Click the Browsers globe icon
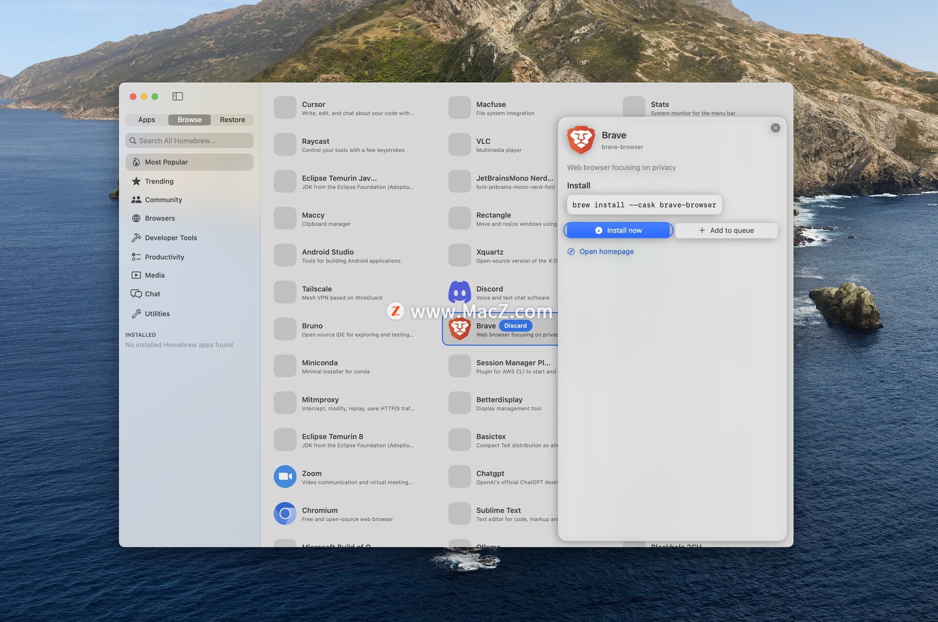 click(x=136, y=218)
